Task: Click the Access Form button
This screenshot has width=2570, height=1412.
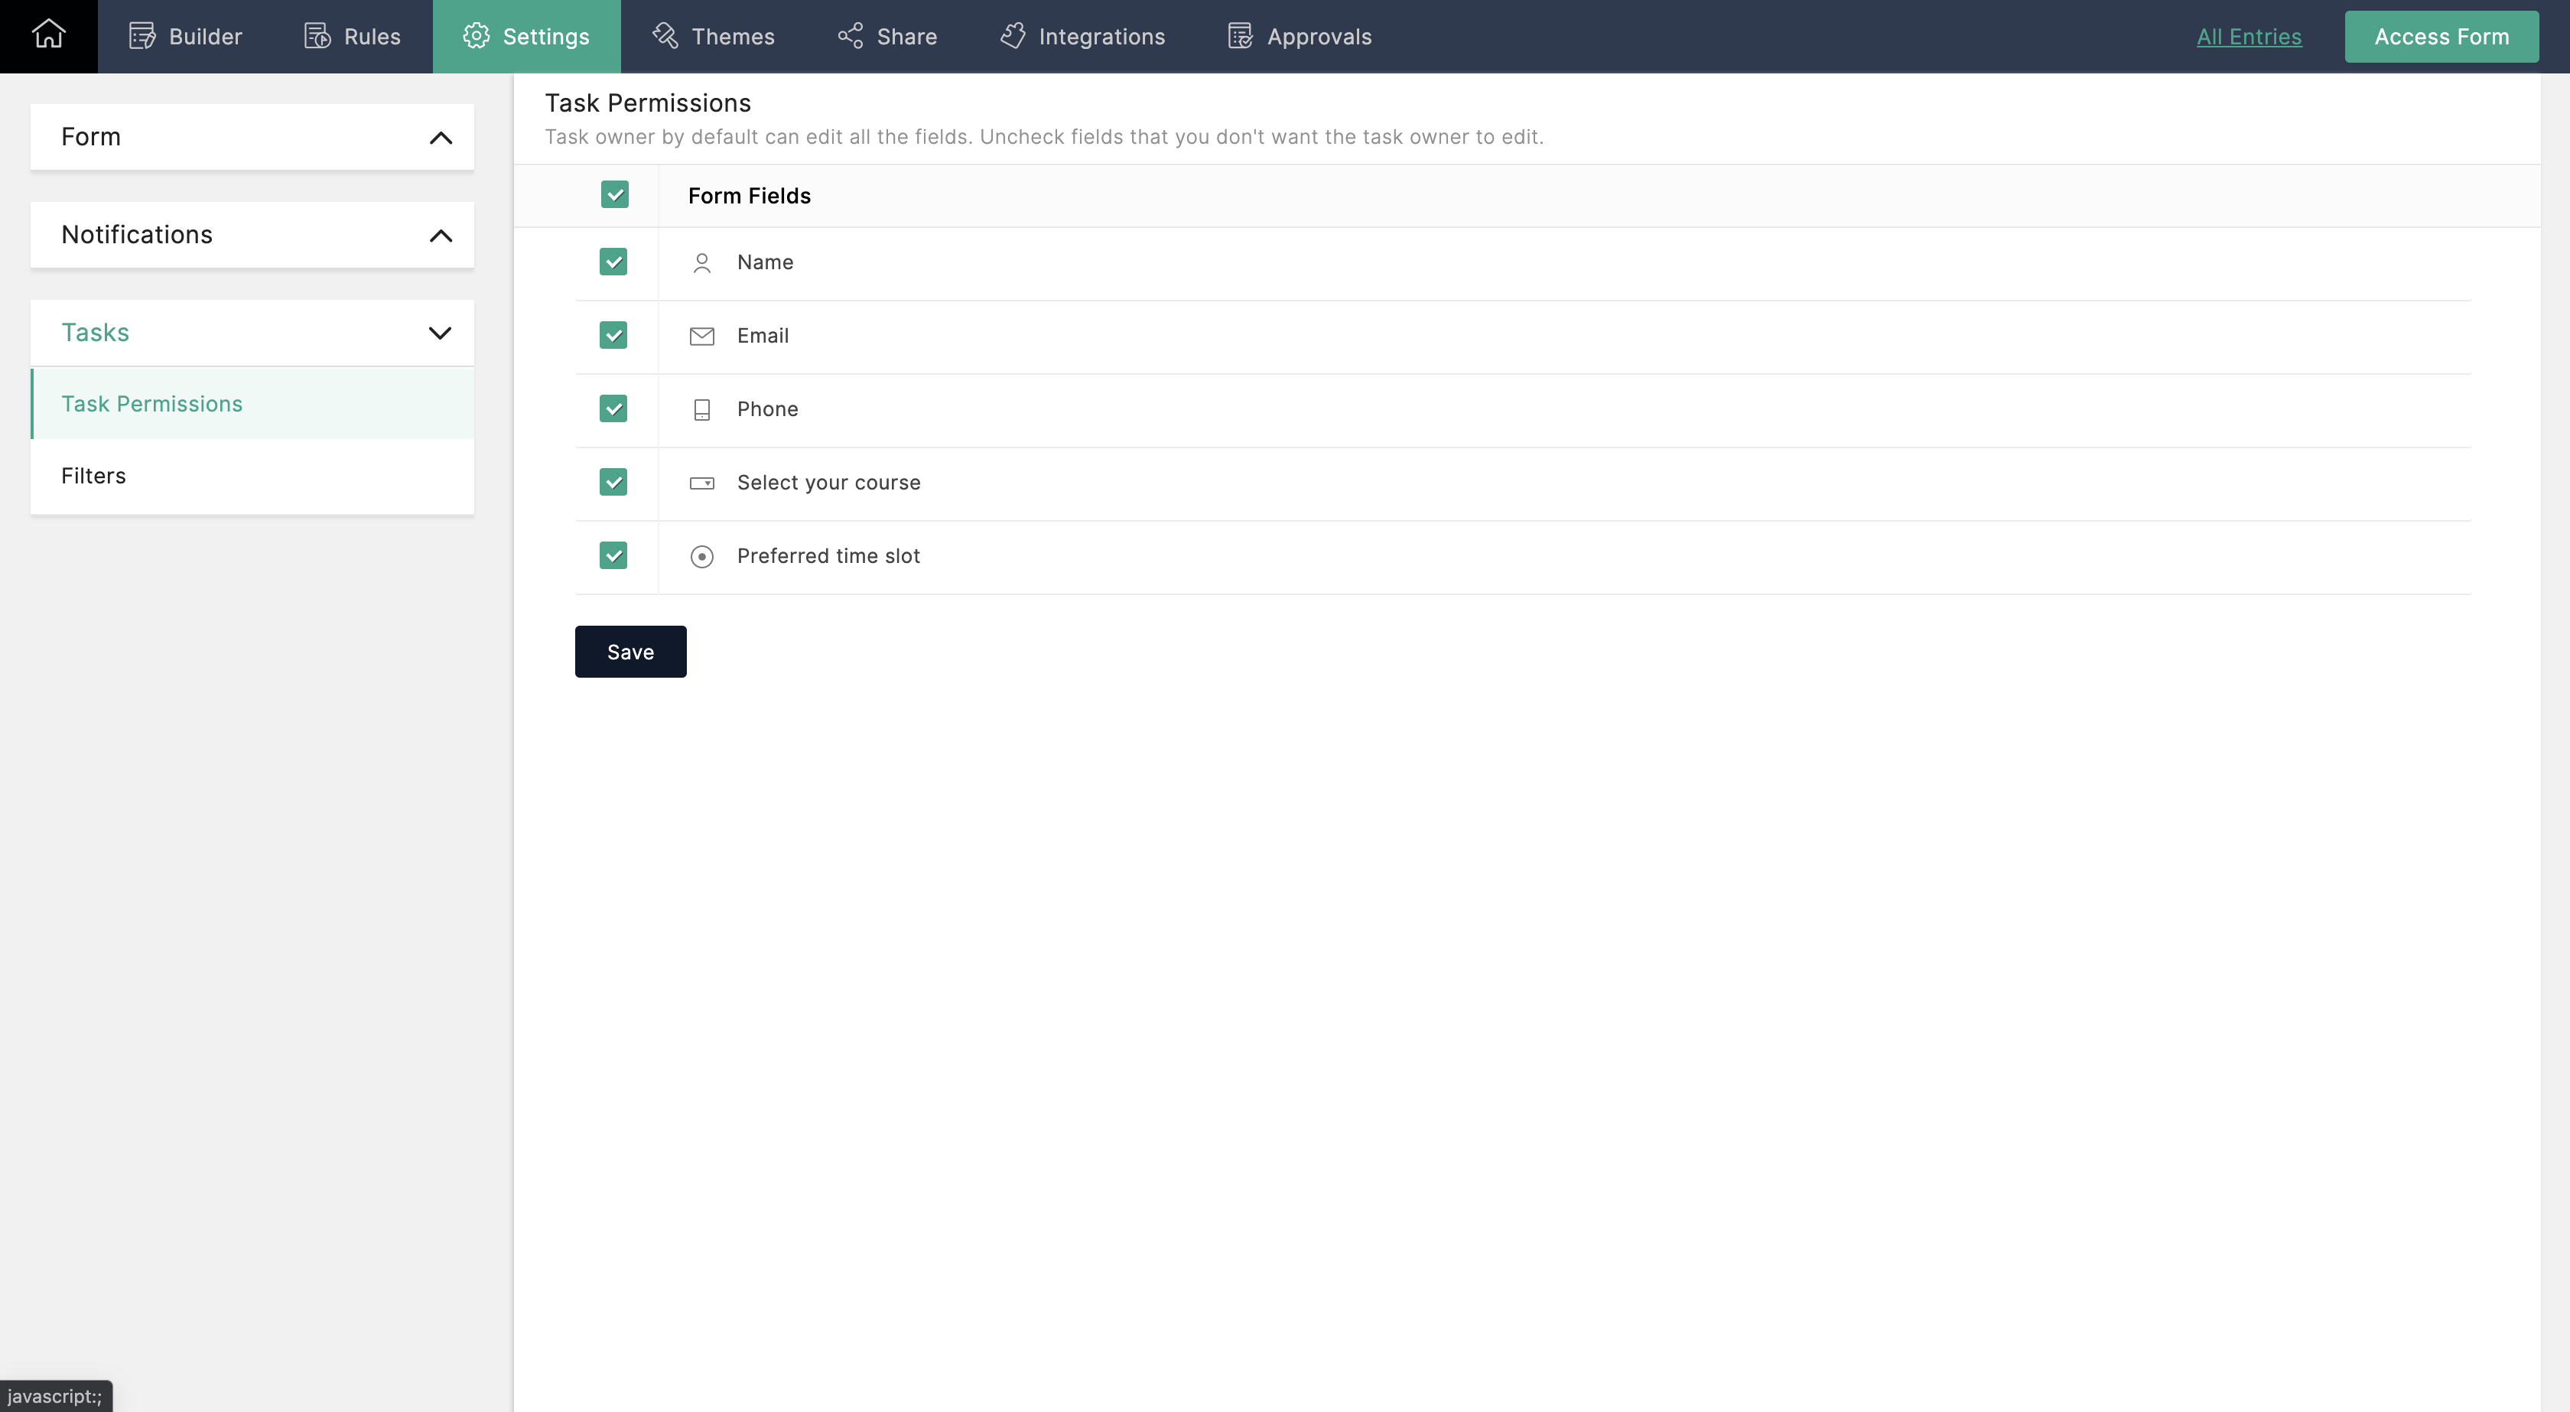Action: tap(2440, 37)
